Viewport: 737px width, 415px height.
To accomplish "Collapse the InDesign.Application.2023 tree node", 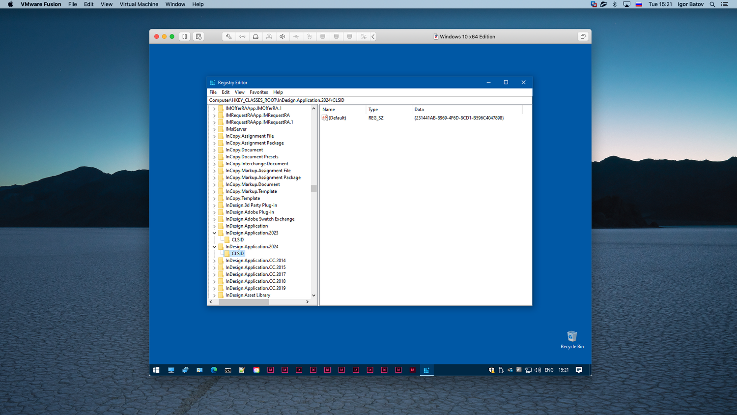I will (214, 233).
